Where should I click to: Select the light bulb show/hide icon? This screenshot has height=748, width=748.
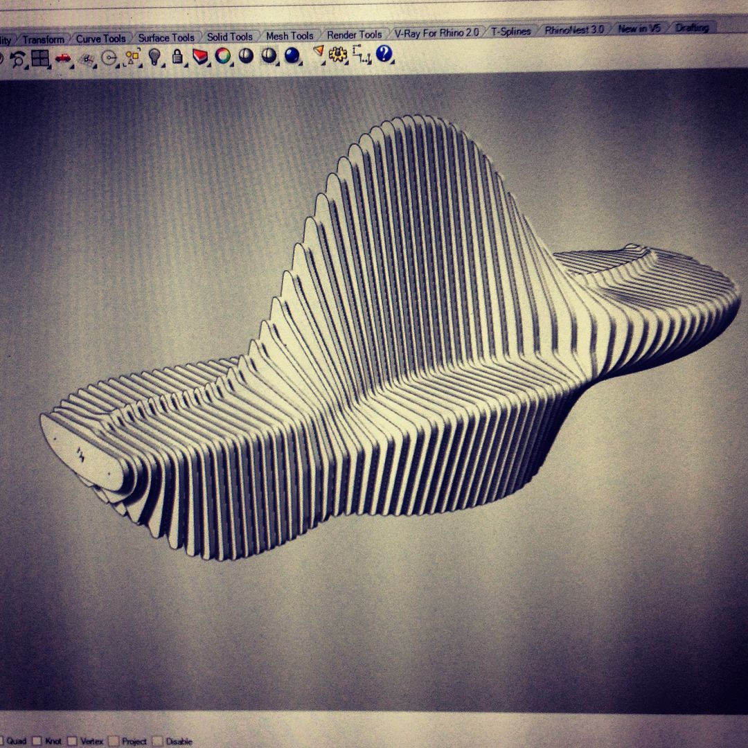154,57
